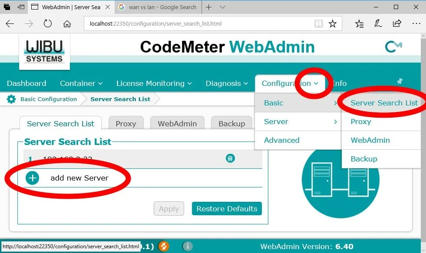Click Basic Configuration breadcrumb
Viewport: 426px width, 253px height.
coord(49,99)
